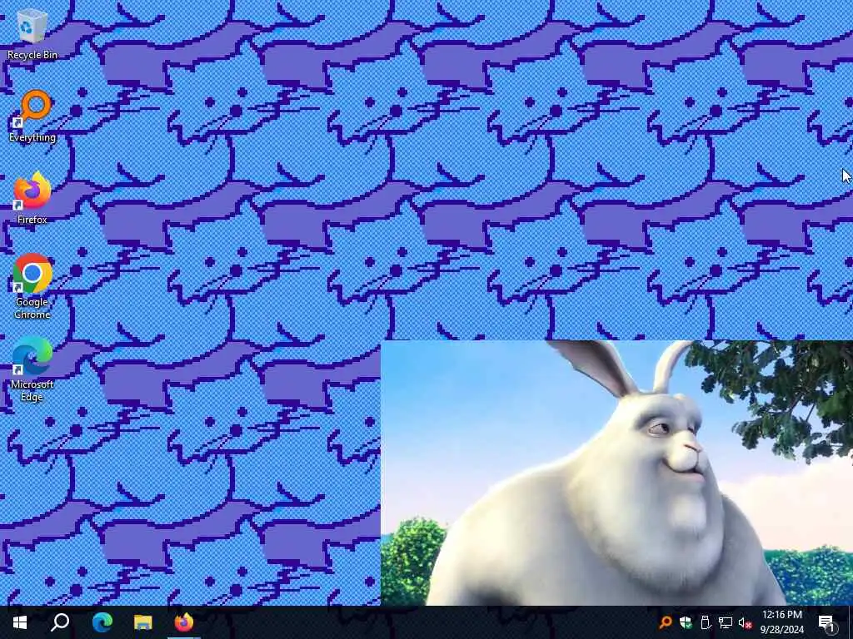This screenshot has width=853, height=639.
Task: Select the Everything search desktop shortcut
Action: (32, 116)
